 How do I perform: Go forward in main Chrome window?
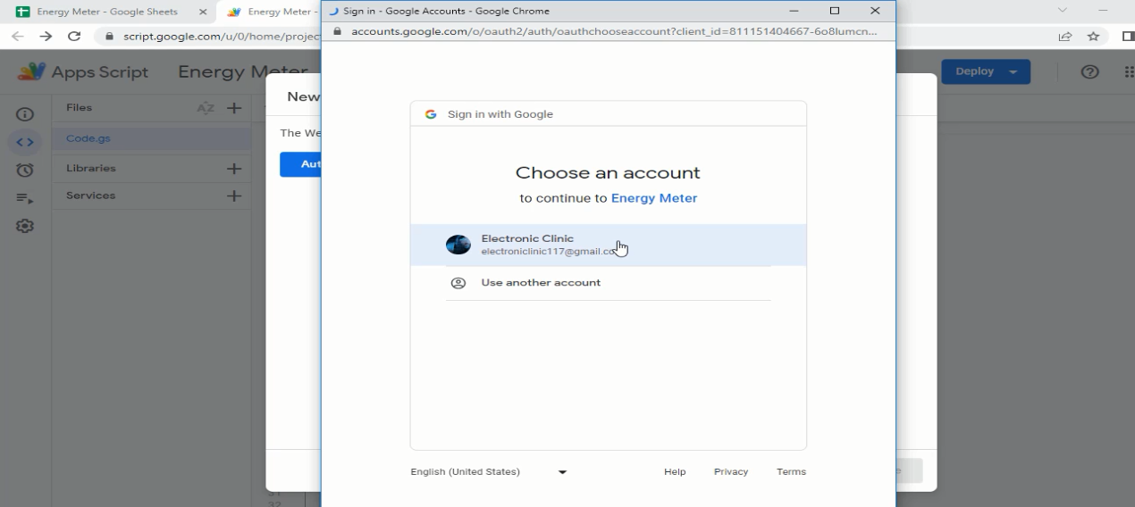(46, 37)
